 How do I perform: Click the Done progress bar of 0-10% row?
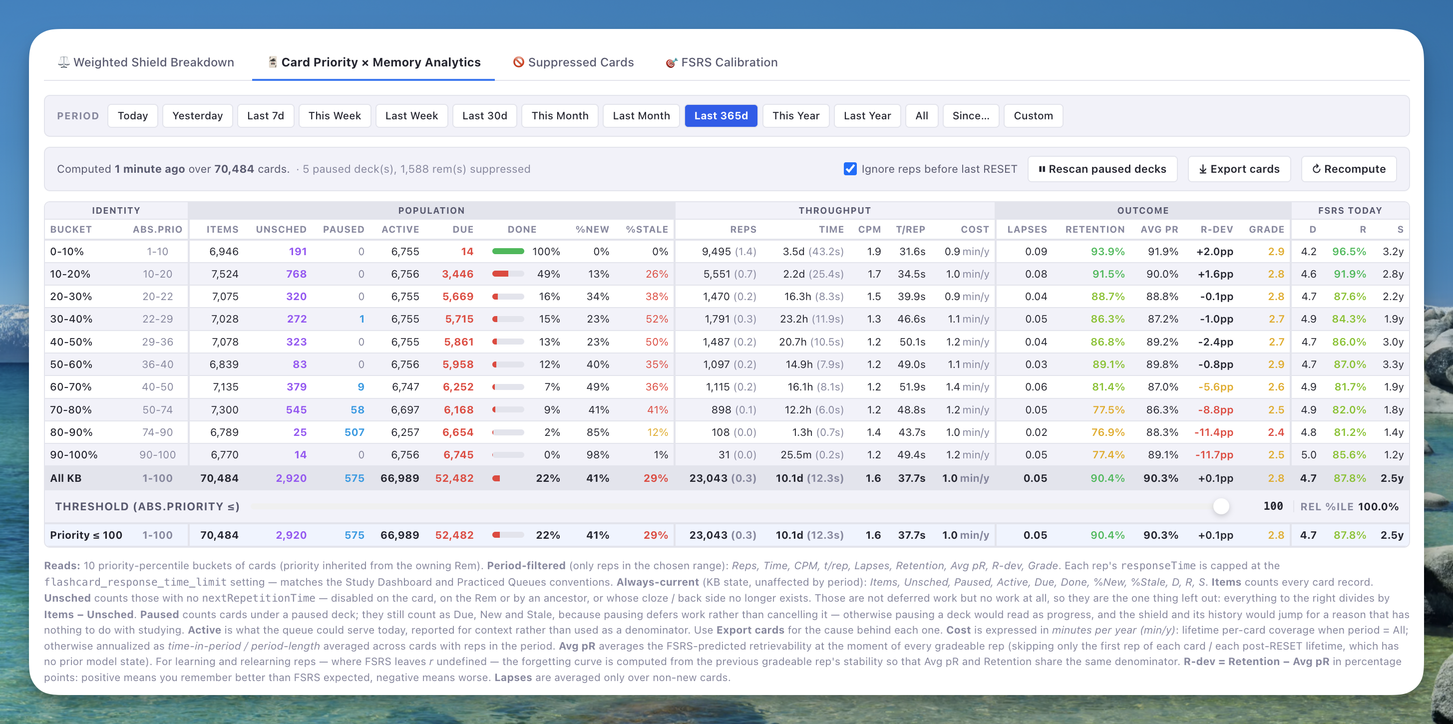pos(508,252)
